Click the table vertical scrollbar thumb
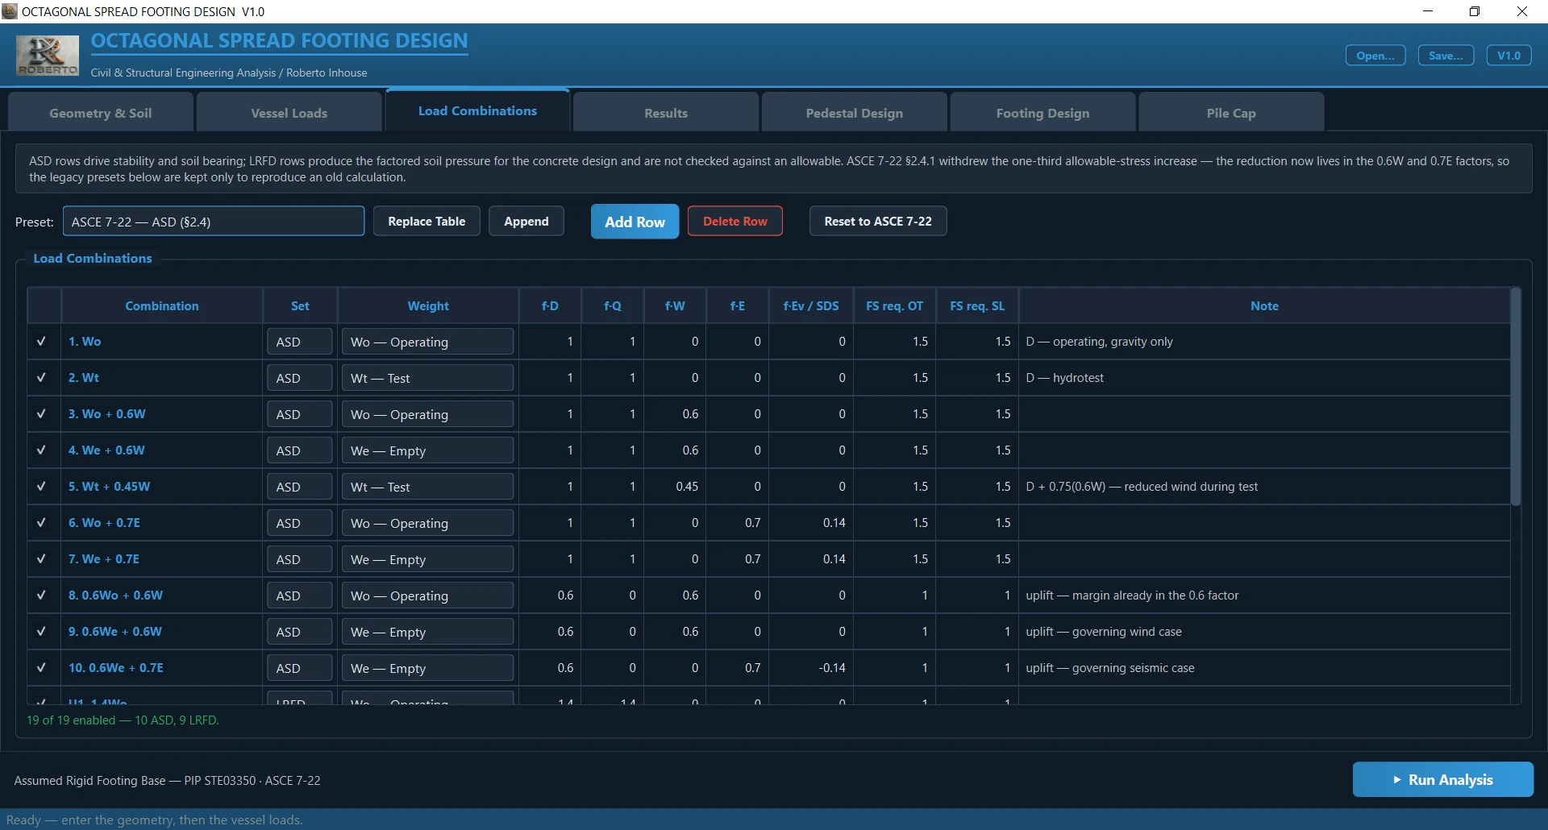 coord(1515,396)
